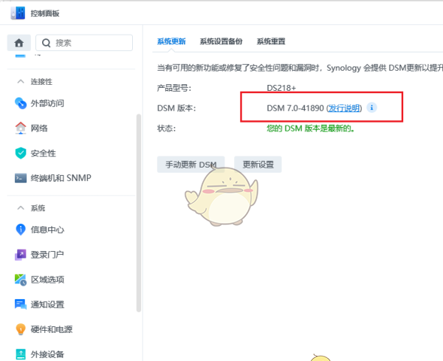The height and width of the screenshot is (361, 443).
Task: Collapse the 系统 section chevron
Action: [21, 208]
